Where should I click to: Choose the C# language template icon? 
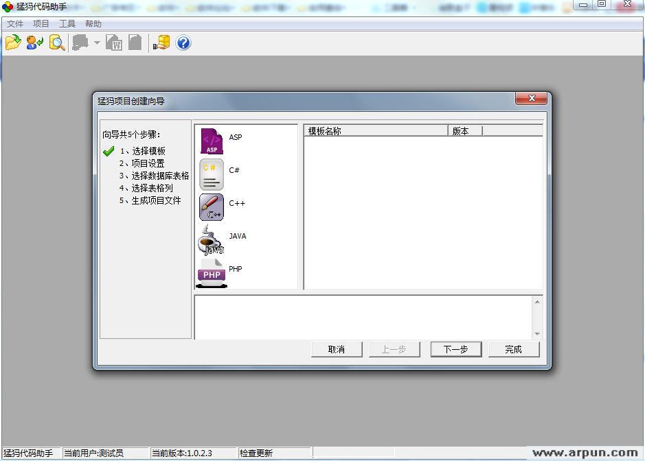(x=212, y=174)
